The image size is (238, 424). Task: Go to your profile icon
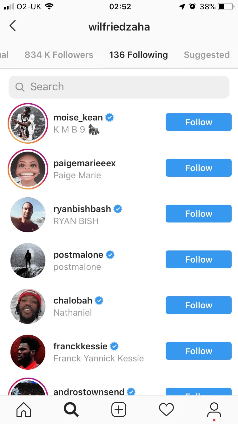[x=214, y=409]
